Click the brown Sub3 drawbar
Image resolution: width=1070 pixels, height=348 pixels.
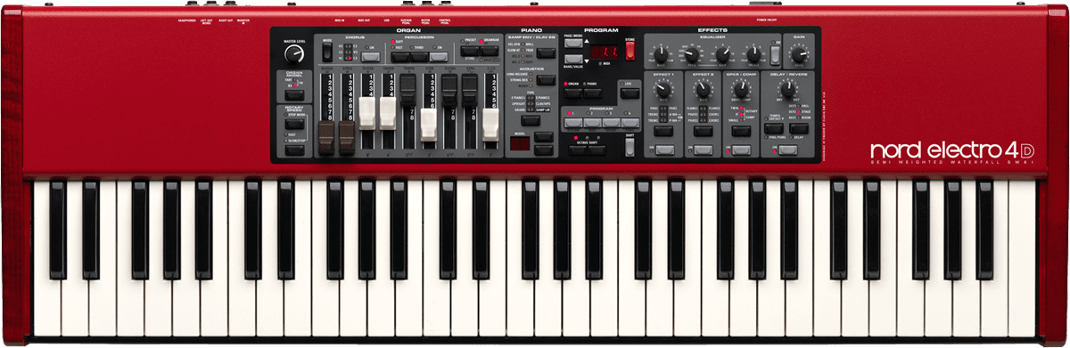click(x=346, y=136)
